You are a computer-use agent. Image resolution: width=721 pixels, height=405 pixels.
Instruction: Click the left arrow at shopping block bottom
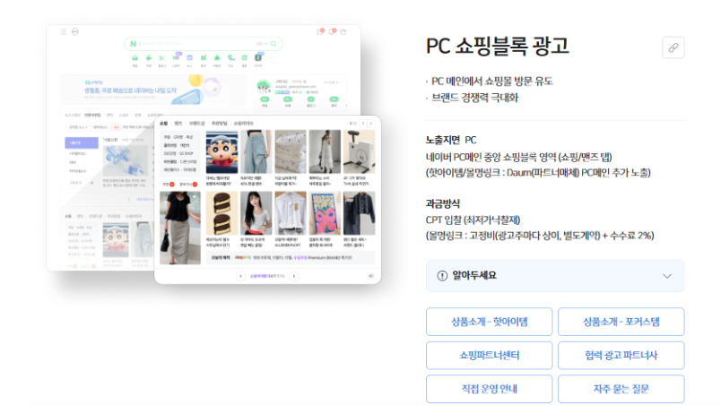pos(240,276)
